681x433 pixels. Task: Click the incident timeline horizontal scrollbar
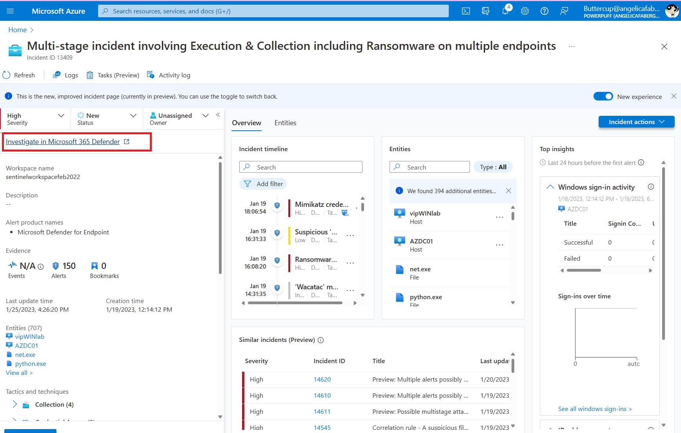click(295, 303)
